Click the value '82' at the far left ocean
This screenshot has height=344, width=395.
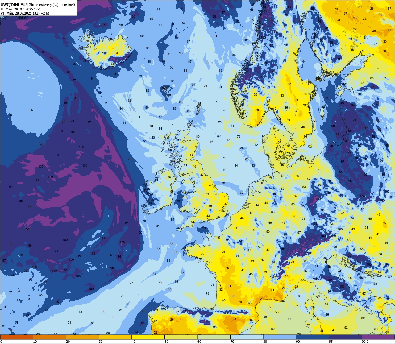[27, 71]
